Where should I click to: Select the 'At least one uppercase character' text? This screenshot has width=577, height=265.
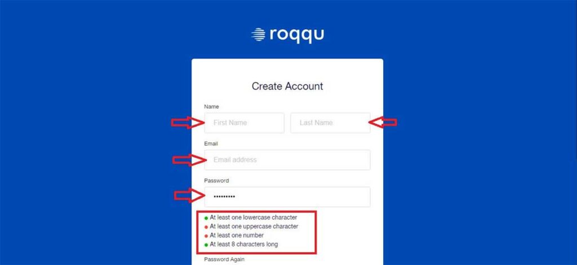tap(254, 226)
